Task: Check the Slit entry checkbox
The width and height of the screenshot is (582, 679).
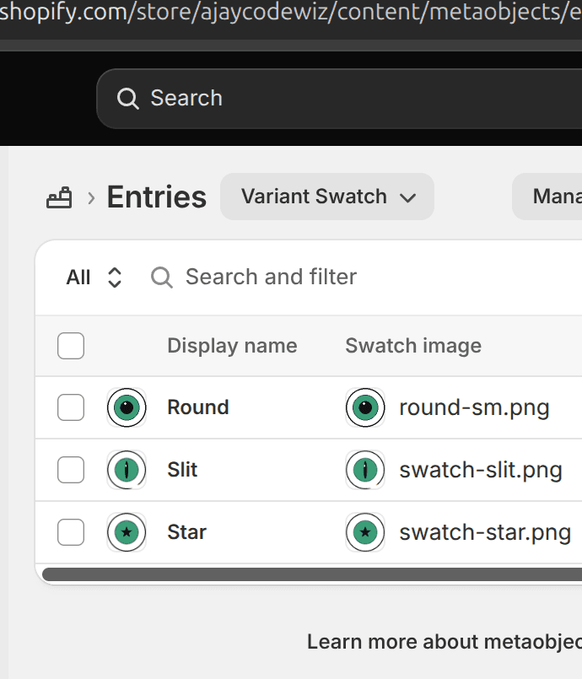Action: tap(71, 470)
